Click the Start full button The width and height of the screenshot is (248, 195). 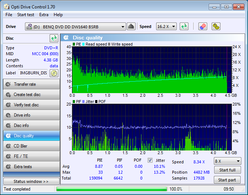[227, 170]
